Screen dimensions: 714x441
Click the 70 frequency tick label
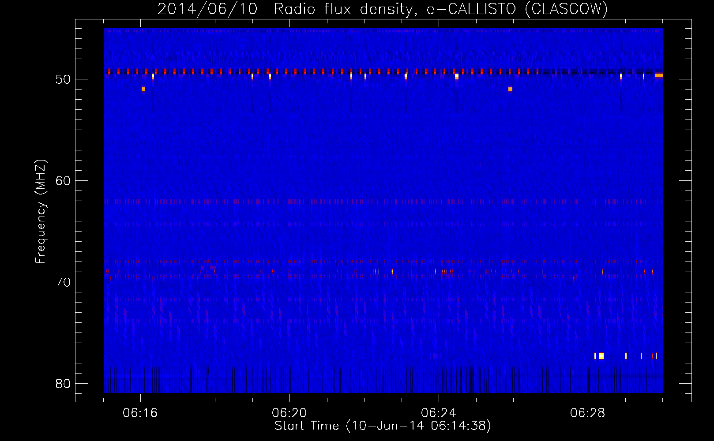pos(63,282)
